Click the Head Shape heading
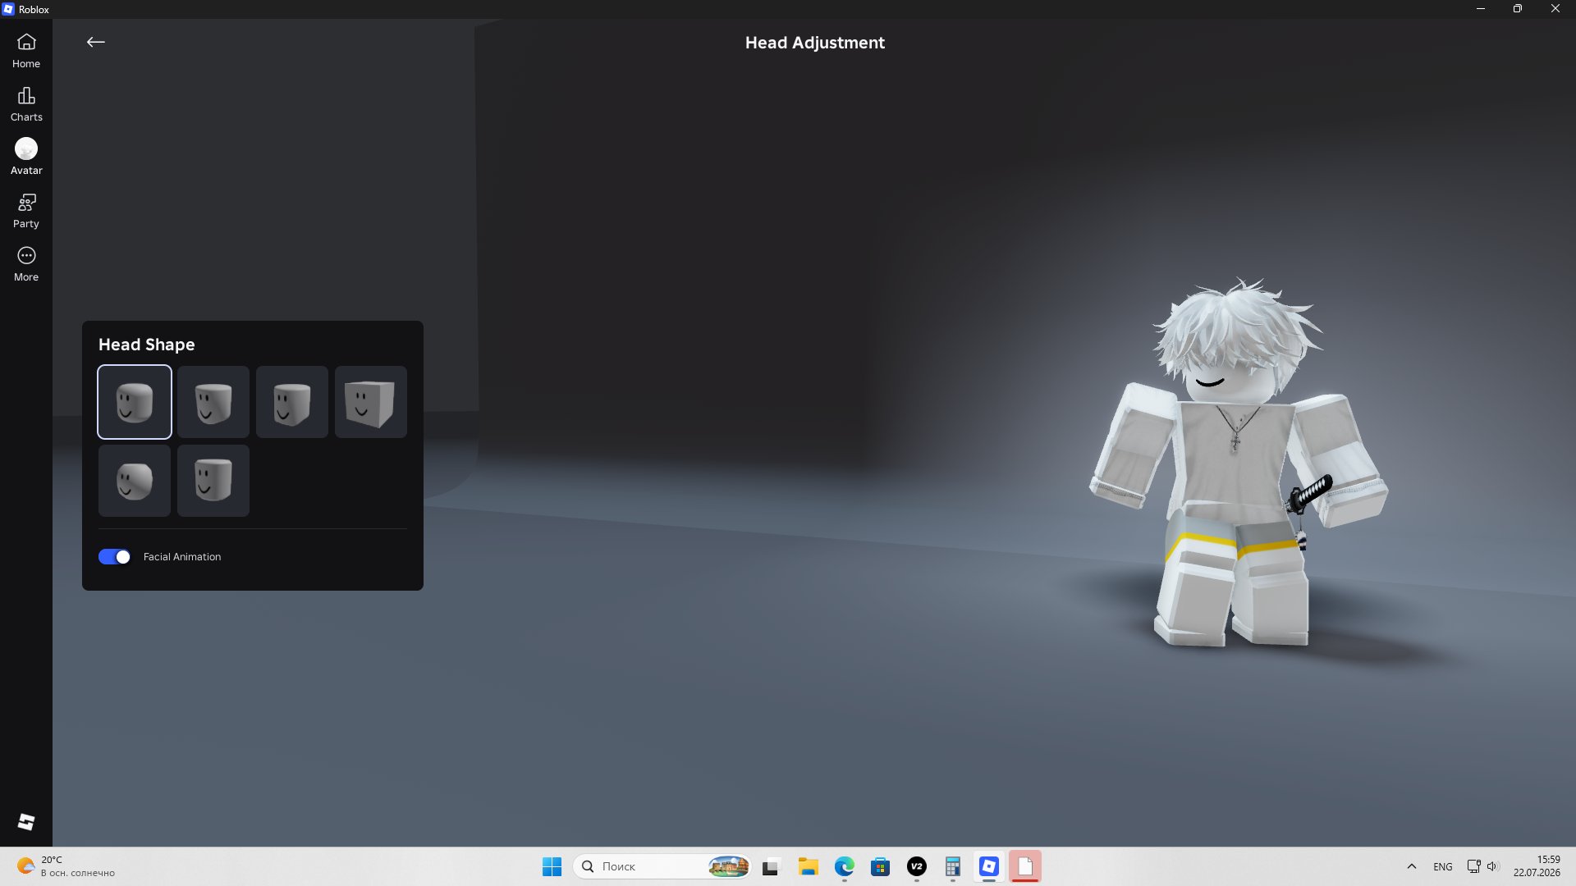The image size is (1576, 886). (x=147, y=345)
